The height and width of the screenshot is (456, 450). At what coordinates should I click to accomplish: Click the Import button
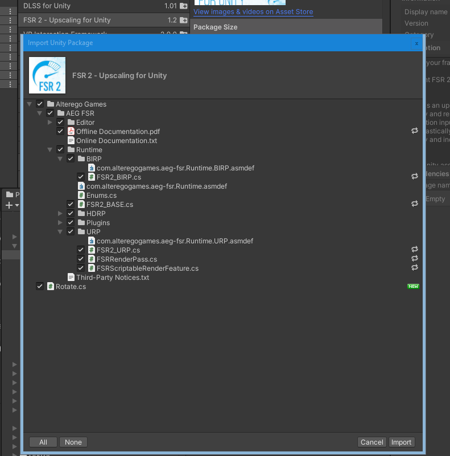click(x=402, y=442)
